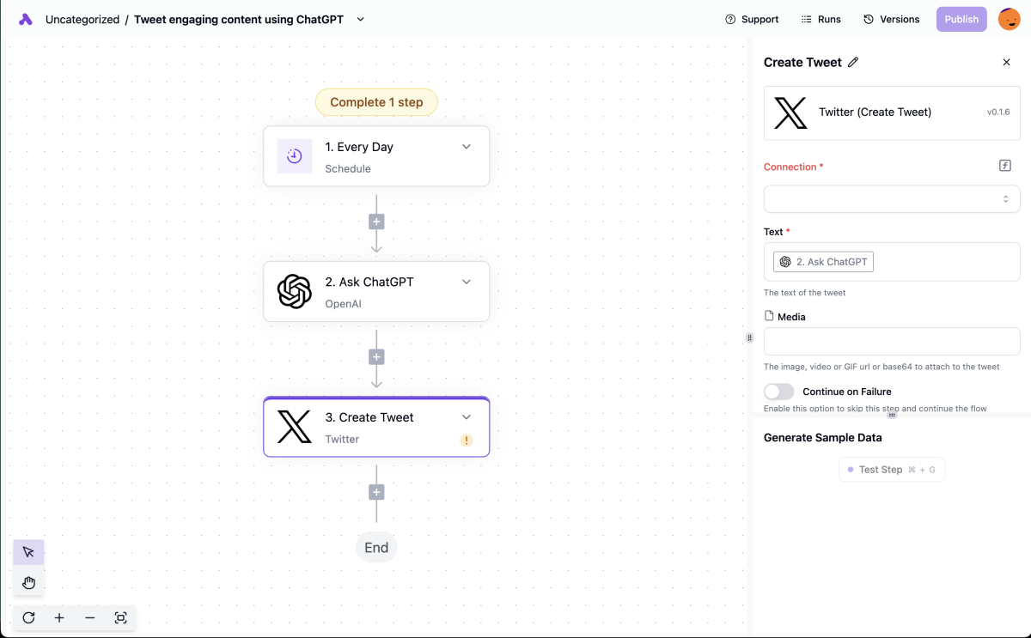Click the Publish button

[x=961, y=19]
